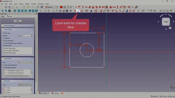
Task: Apply the Horizontal distance constraint
Action: (x=114, y=7)
